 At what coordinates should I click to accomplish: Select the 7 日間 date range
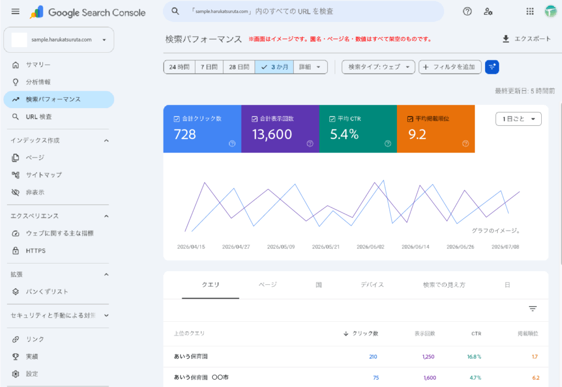[x=209, y=67]
